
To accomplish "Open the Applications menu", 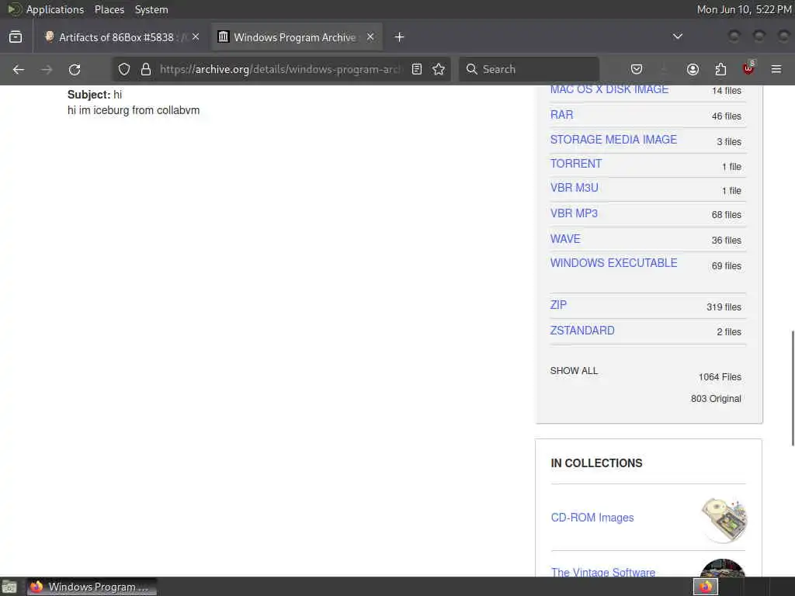I will tap(55, 9).
